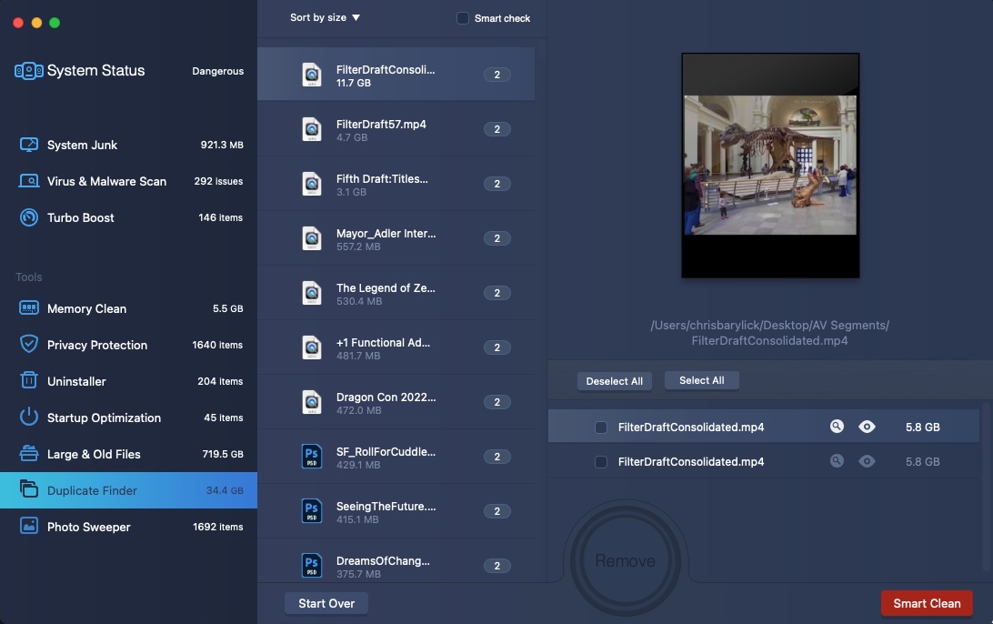Click the 34.4 GB Duplicate Finder value

(225, 490)
